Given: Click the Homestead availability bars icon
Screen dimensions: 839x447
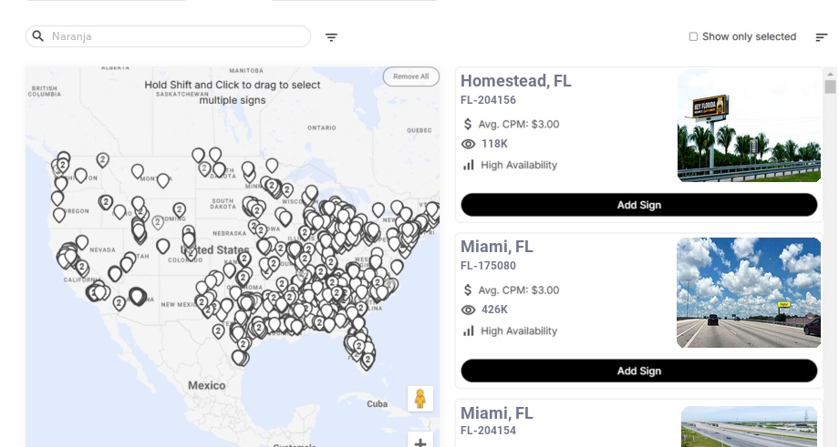Looking at the screenshot, I should click(469, 165).
